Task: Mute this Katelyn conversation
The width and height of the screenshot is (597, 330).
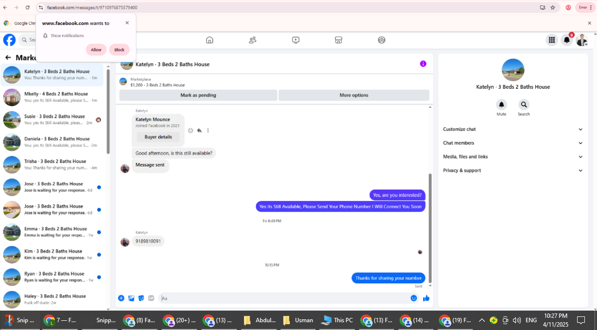Action: click(x=501, y=104)
